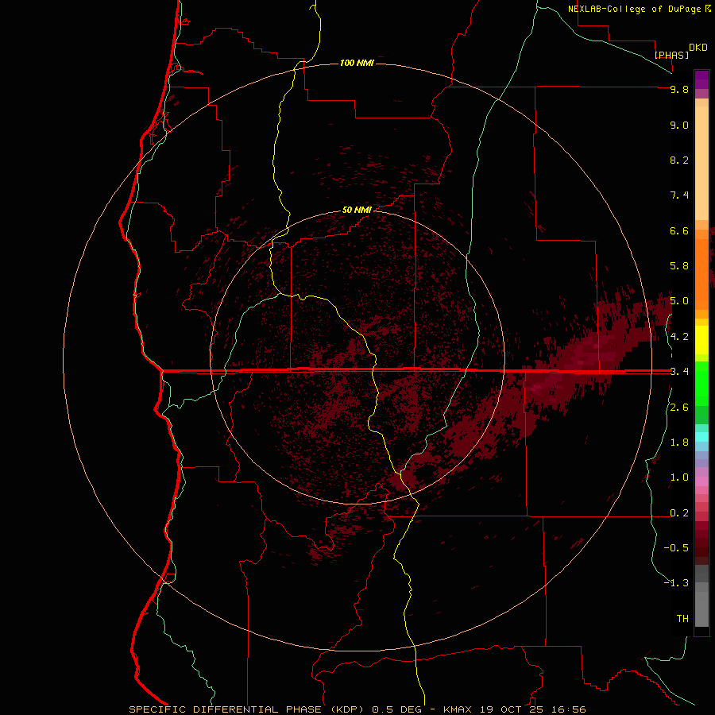Click the 2.6 scale value

[x=679, y=408]
